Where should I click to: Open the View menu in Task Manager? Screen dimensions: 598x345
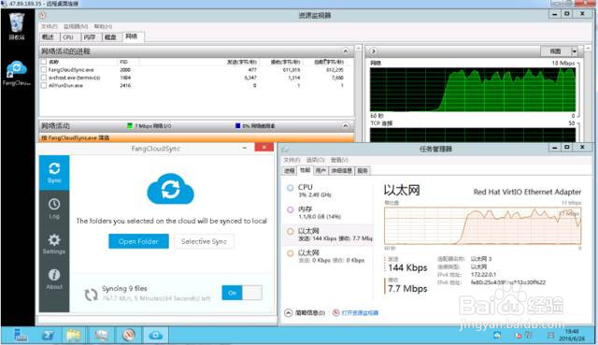pyautogui.click(x=339, y=160)
